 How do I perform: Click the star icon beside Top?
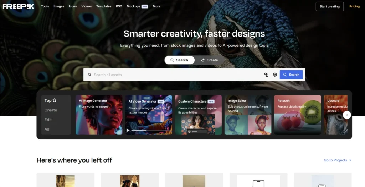coord(55,100)
